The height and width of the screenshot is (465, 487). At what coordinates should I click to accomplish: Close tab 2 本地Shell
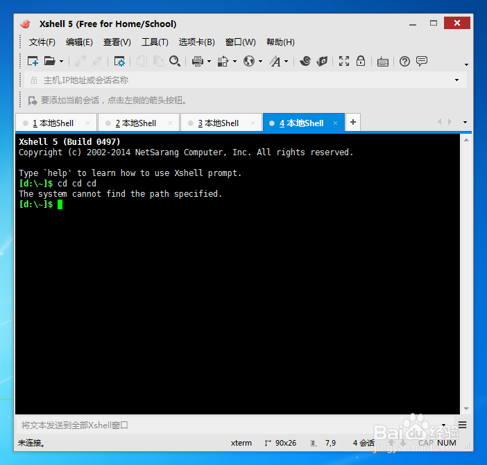pyautogui.click(x=170, y=123)
